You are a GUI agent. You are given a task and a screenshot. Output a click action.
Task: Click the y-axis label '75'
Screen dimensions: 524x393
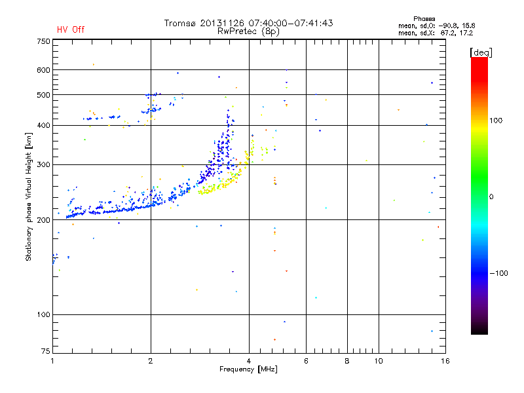45,351
